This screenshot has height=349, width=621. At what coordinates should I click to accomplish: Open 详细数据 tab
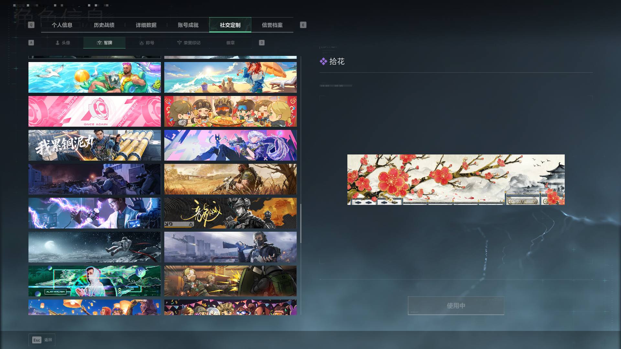(146, 25)
